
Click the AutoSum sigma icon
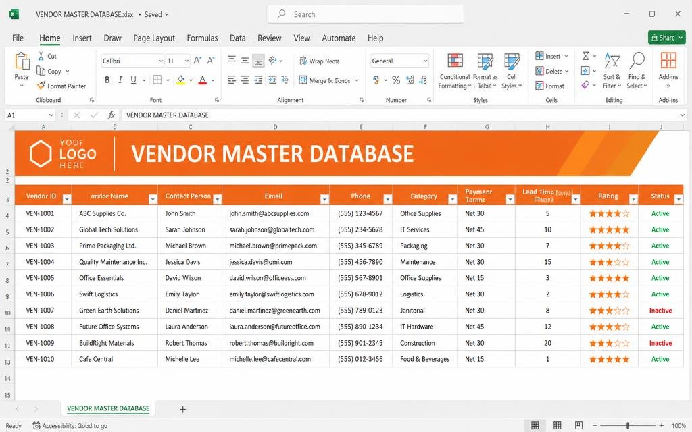click(586, 56)
